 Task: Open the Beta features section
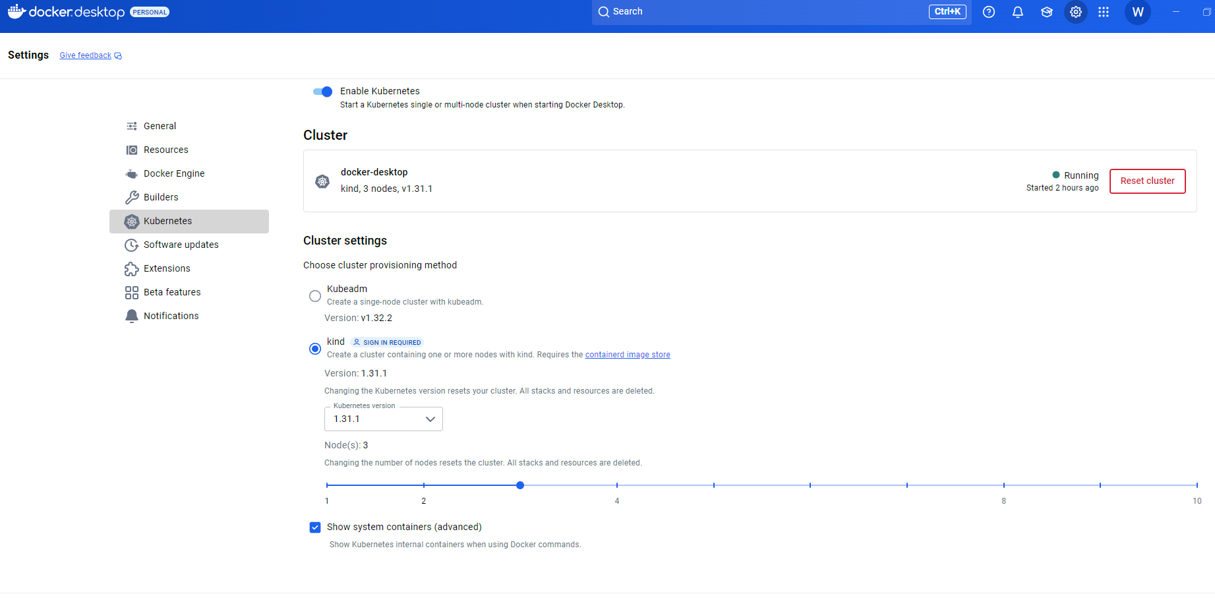coord(171,292)
